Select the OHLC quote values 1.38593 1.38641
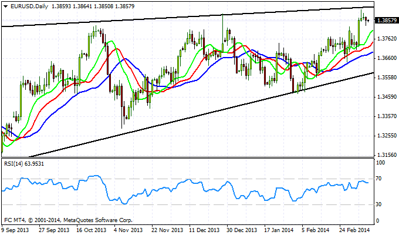The height and width of the screenshot is (235, 399). pos(72,6)
